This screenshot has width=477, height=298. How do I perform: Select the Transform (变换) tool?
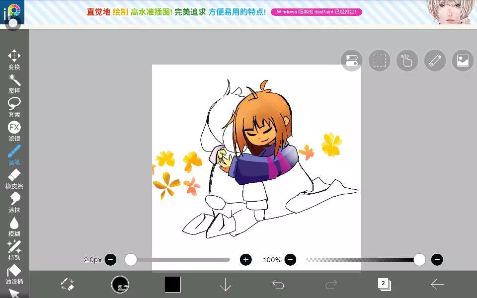click(x=14, y=59)
